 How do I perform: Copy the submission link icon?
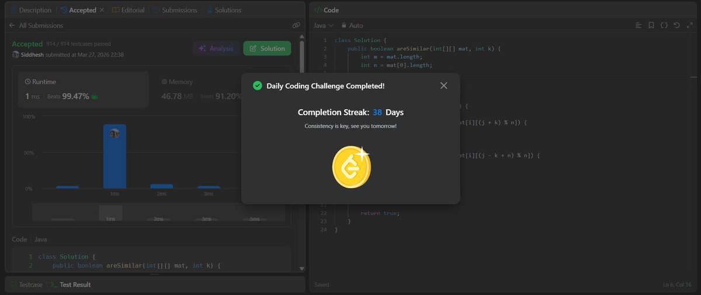(296, 26)
